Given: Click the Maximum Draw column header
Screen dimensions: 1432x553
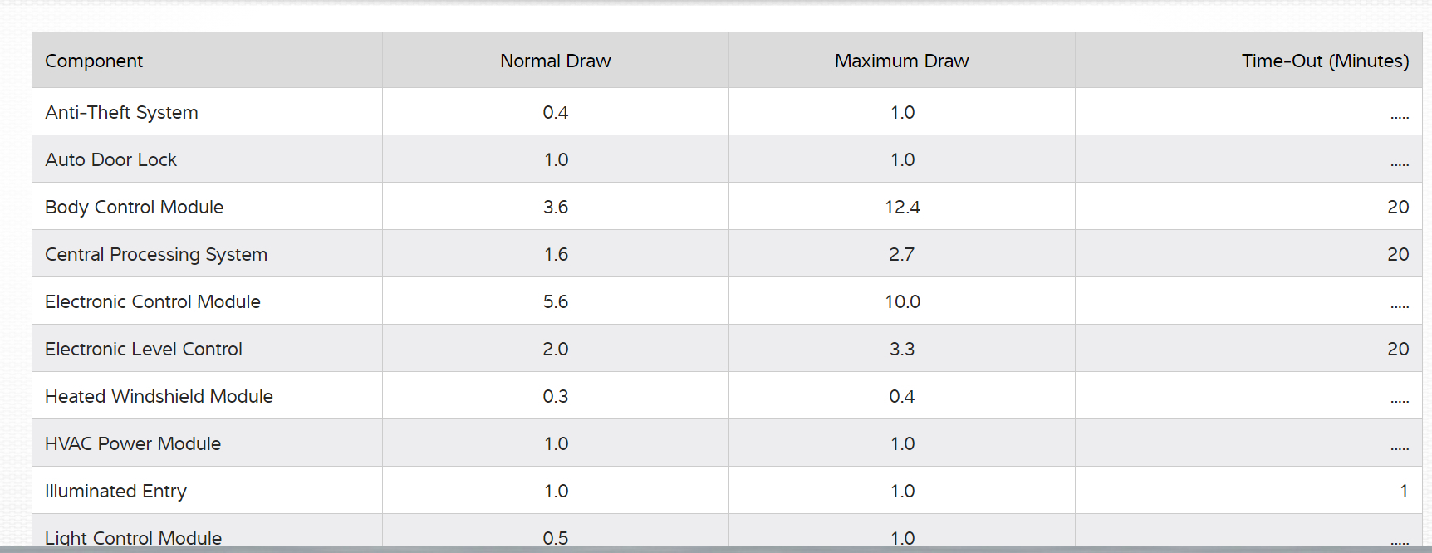Looking at the screenshot, I should [x=901, y=61].
